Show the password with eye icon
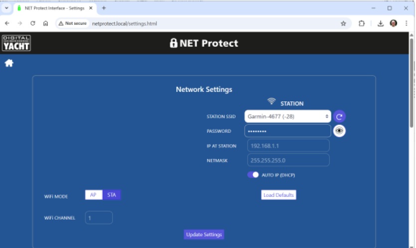This screenshot has height=248, width=416. coord(339,131)
